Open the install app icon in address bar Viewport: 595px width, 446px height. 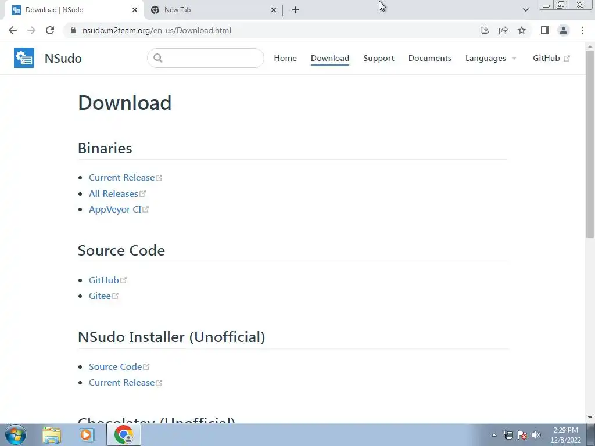pyautogui.click(x=484, y=30)
